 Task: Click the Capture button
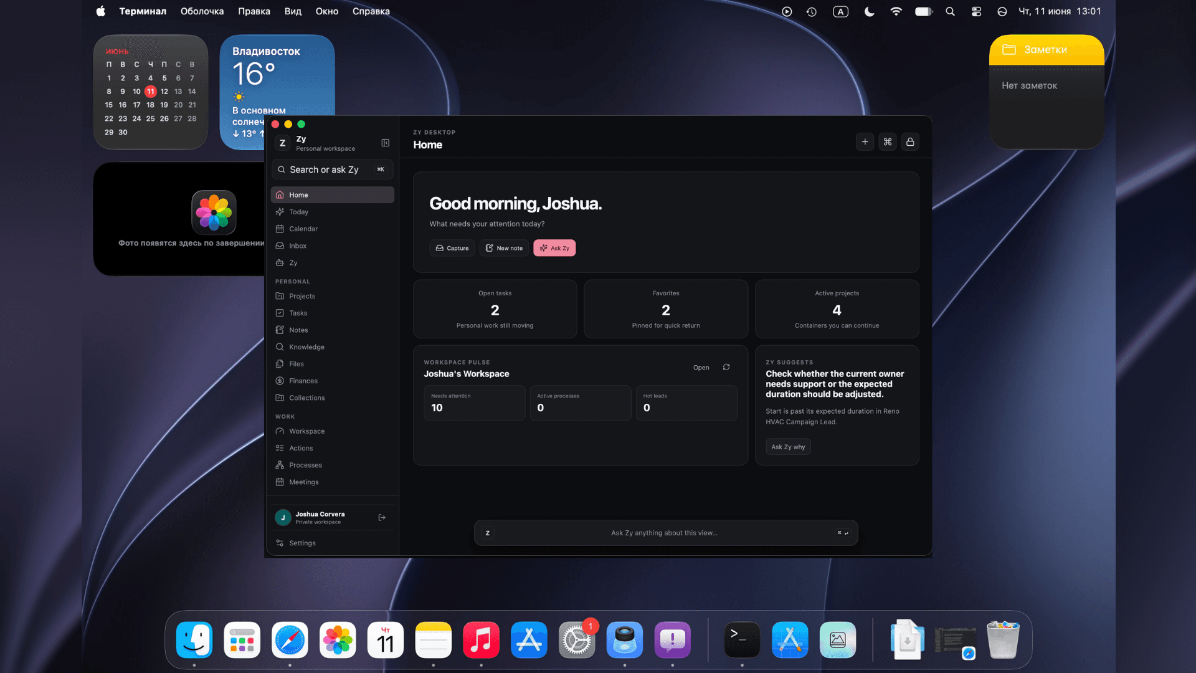click(452, 248)
